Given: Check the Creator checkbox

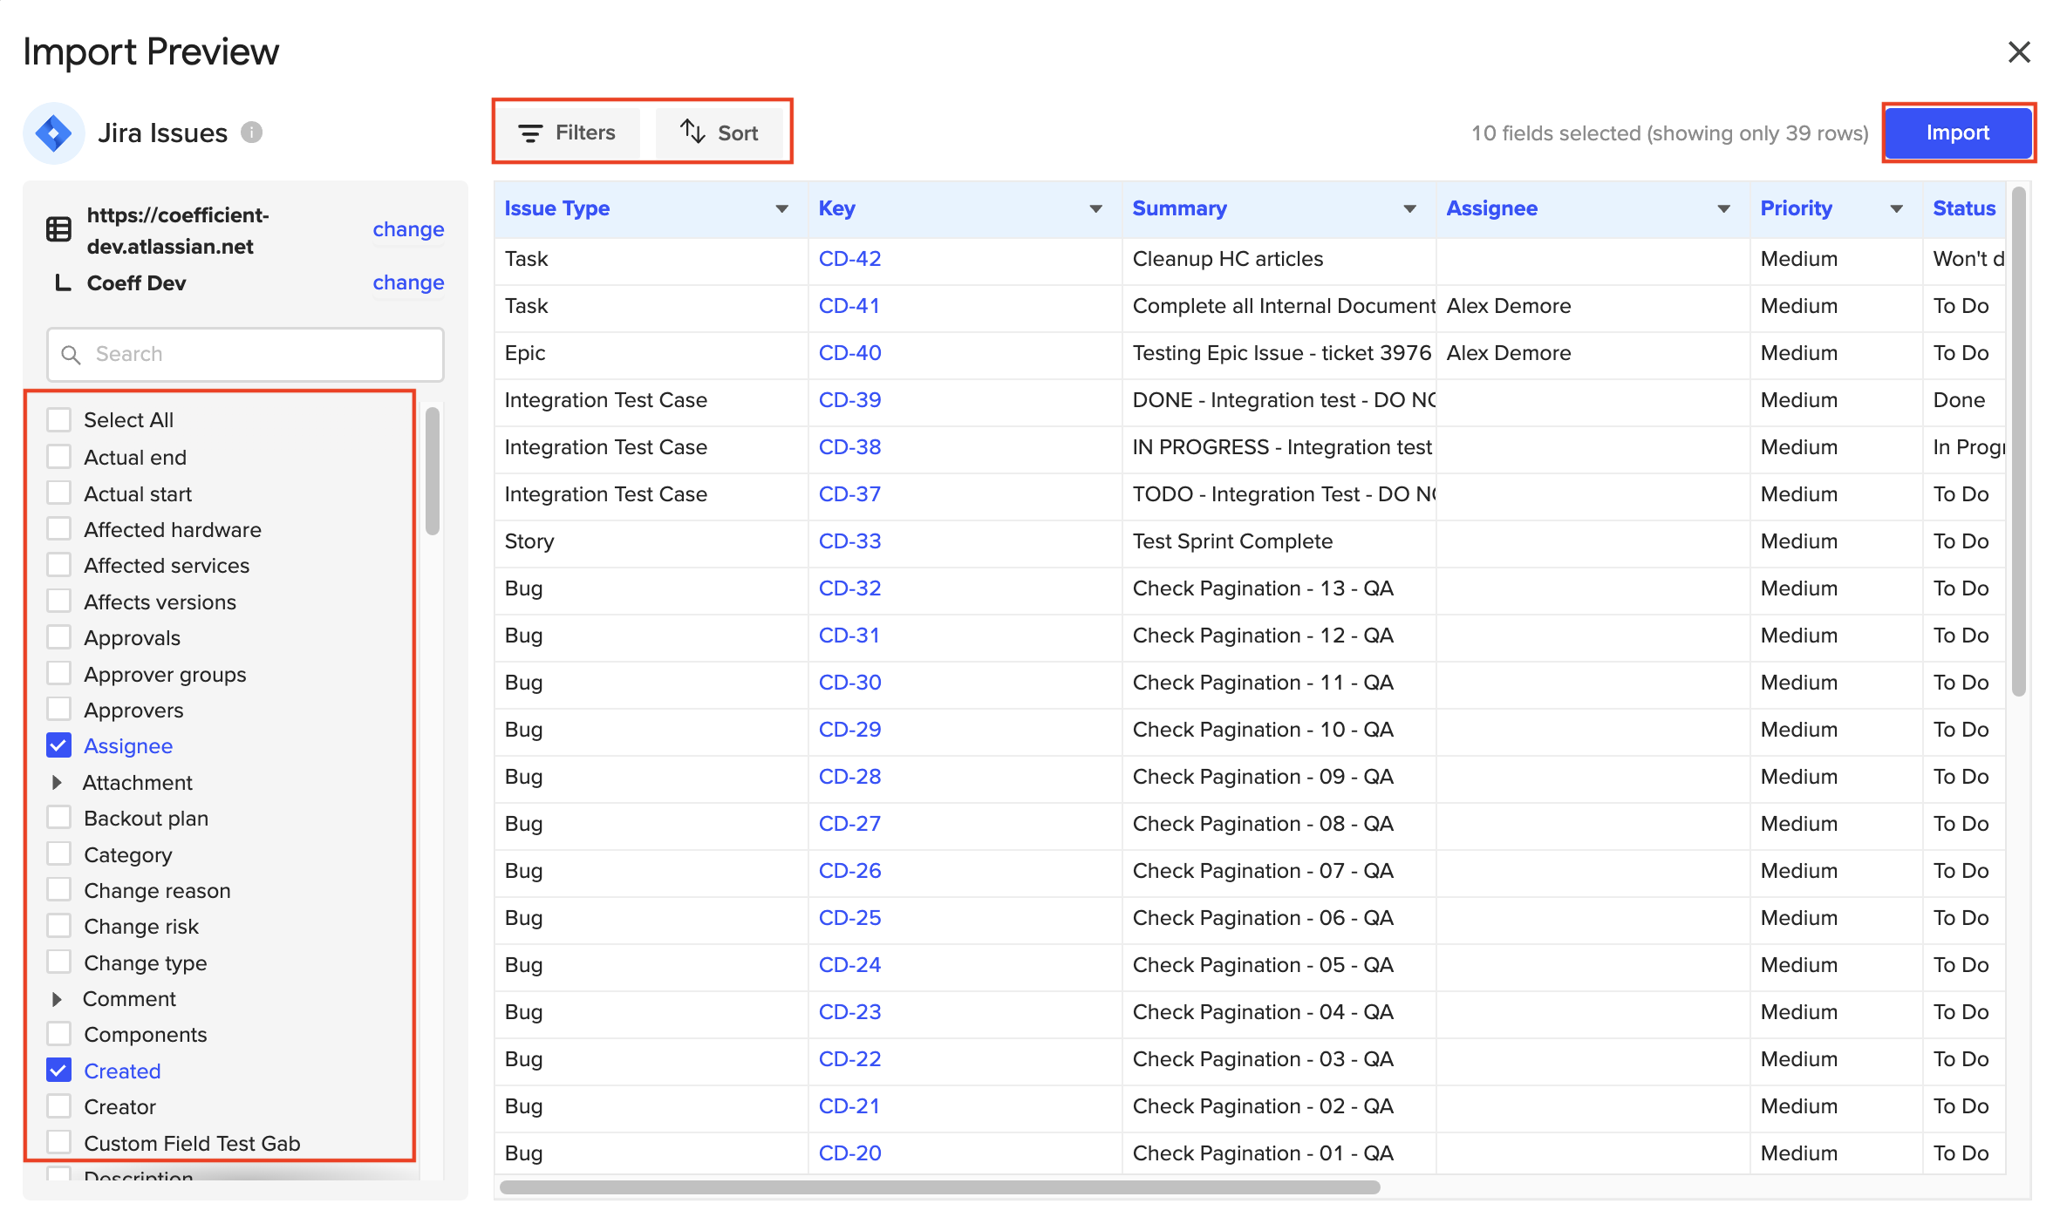Looking at the screenshot, I should point(58,1106).
